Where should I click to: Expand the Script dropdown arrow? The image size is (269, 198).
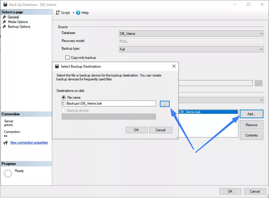coord(73,13)
